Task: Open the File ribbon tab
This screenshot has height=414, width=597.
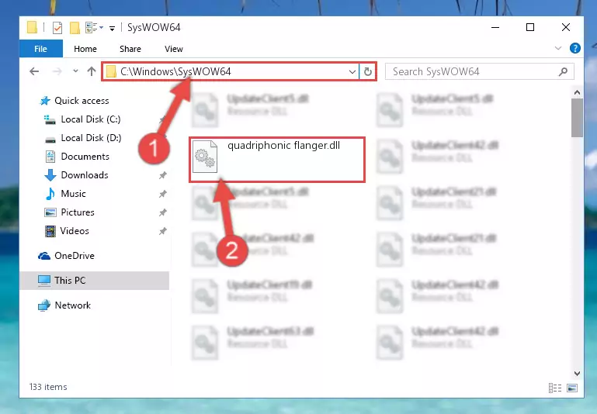Action: [x=40, y=49]
